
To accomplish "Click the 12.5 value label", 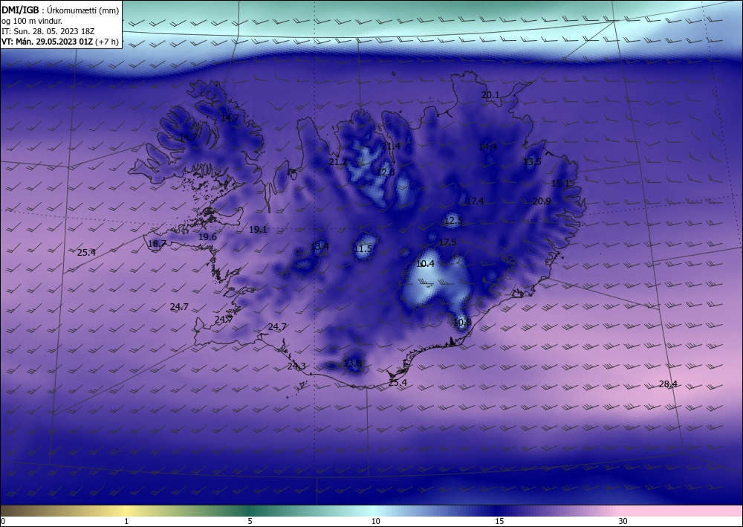I will (453, 221).
